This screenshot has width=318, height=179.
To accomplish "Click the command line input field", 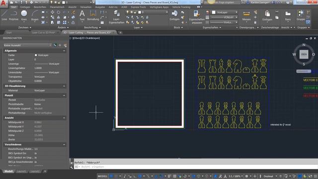I will click(196, 167).
